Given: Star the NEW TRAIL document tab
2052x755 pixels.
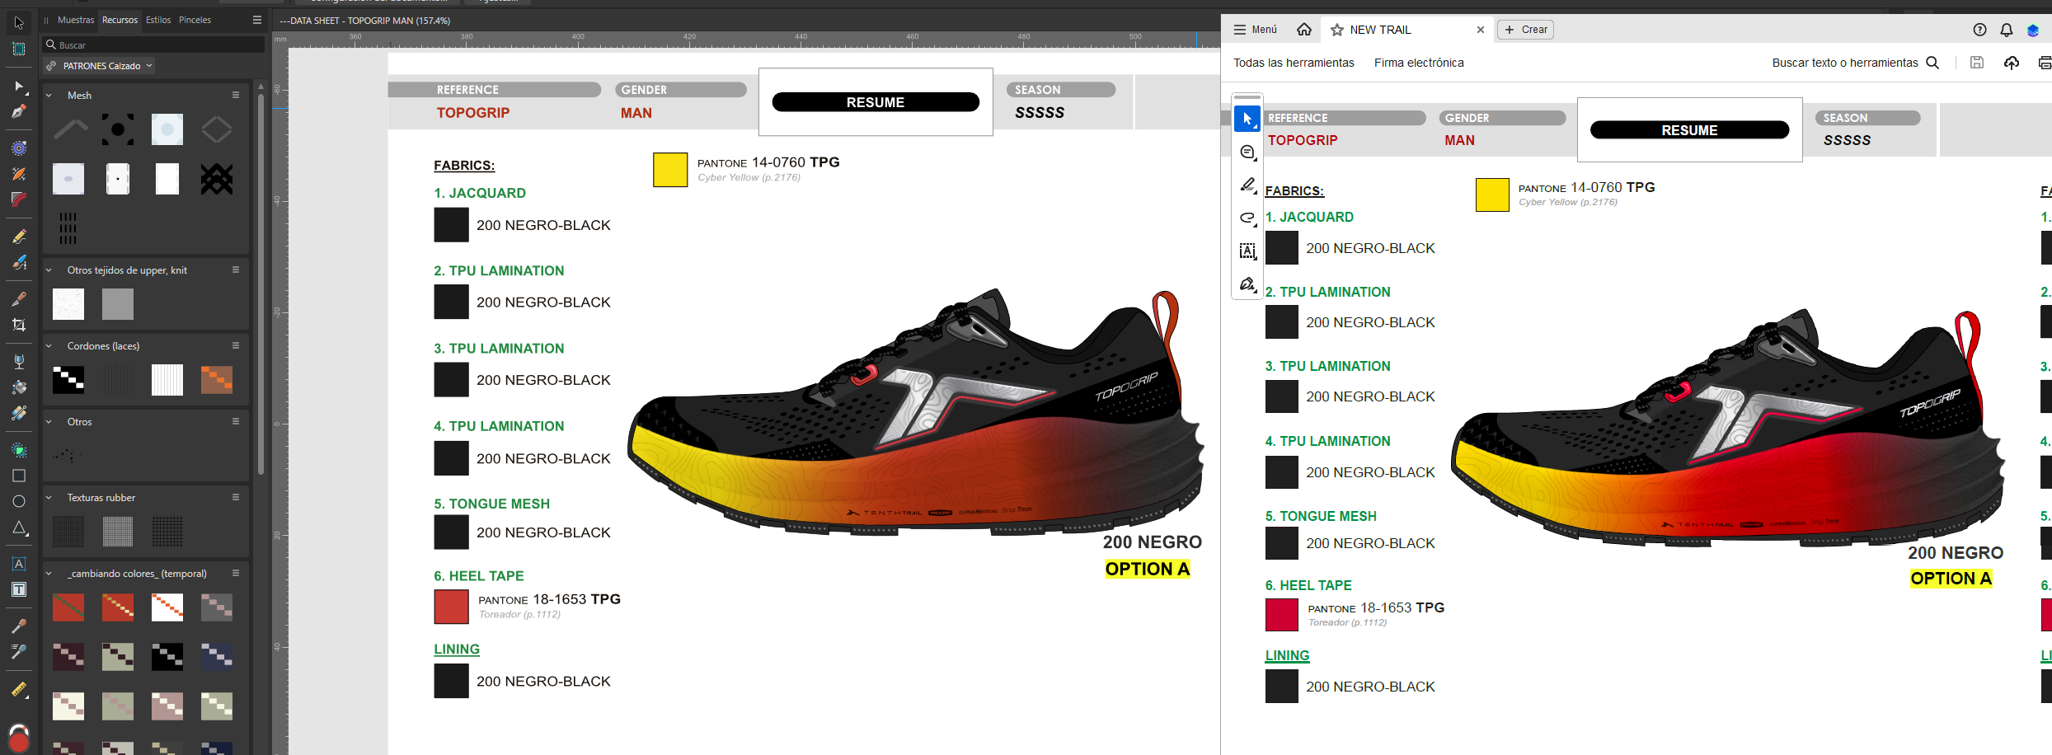Looking at the screenshot, I should coord(1337,30).
